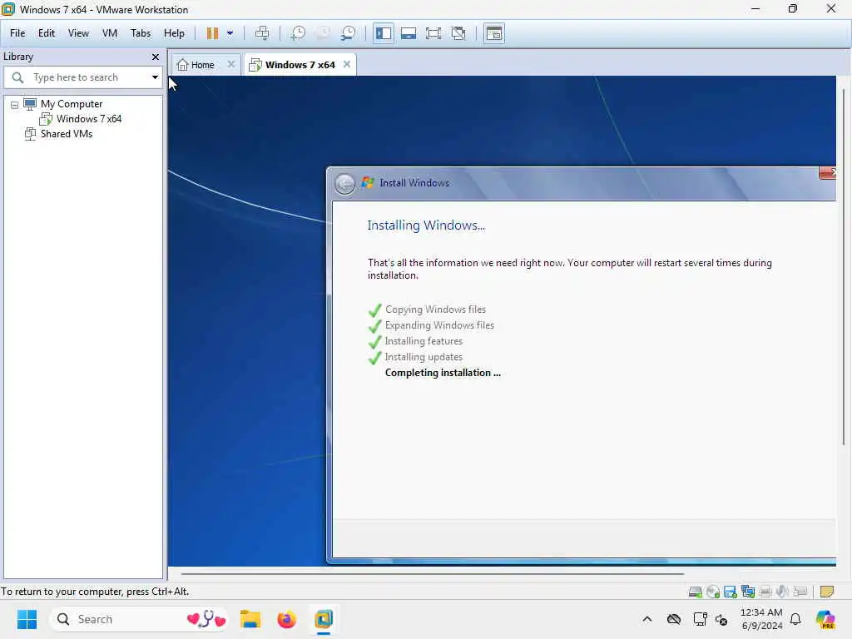The height and width of the screenshot is (639, 852).
Task: Open the View menu
Action: point(78,33)
